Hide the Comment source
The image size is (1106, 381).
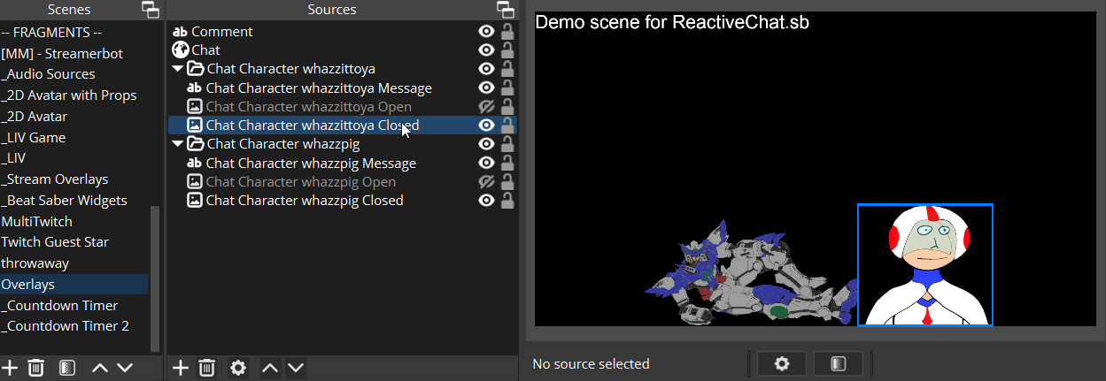pos(485,32)
